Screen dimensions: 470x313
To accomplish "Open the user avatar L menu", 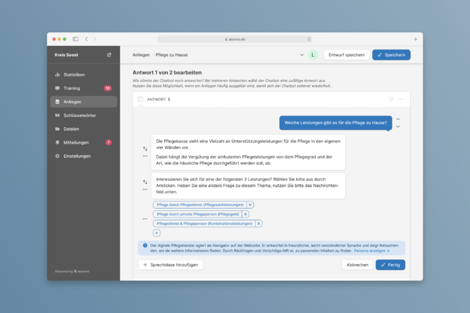I will point(313,55).
